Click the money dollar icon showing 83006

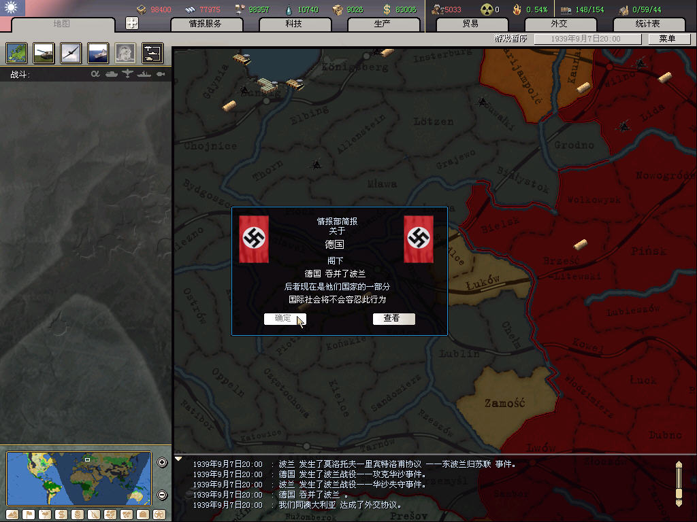coord(387,10)
